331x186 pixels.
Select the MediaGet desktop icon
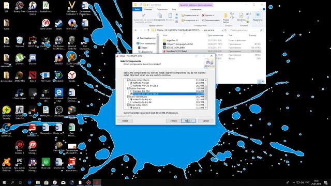point(58,76)
